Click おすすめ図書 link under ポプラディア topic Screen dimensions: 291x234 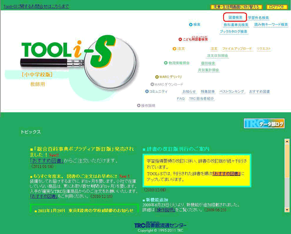(x=47, y=161)
